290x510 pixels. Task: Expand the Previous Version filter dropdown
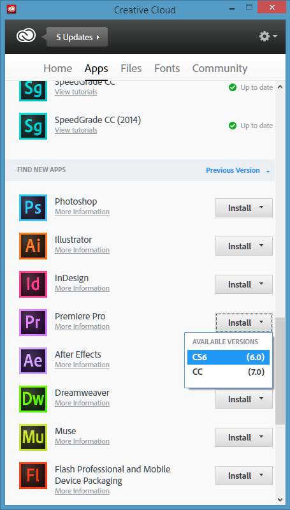click(238, 170)
